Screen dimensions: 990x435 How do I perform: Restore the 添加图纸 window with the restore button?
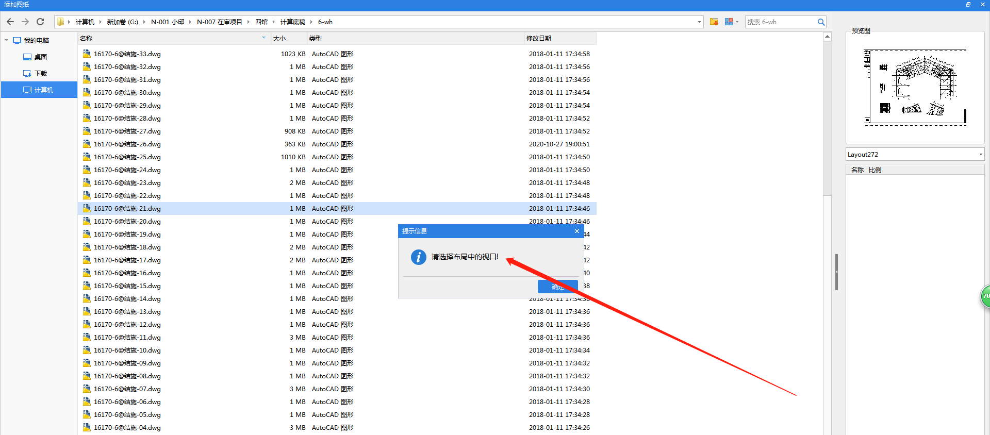(968, 4)
